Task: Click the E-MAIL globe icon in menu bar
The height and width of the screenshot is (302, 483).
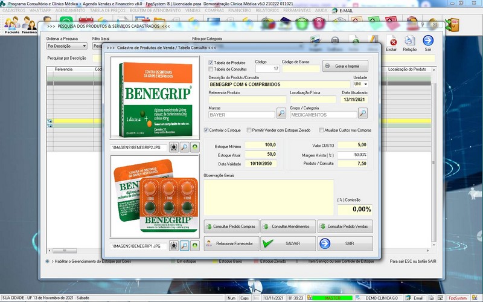Action: (335, 10)
